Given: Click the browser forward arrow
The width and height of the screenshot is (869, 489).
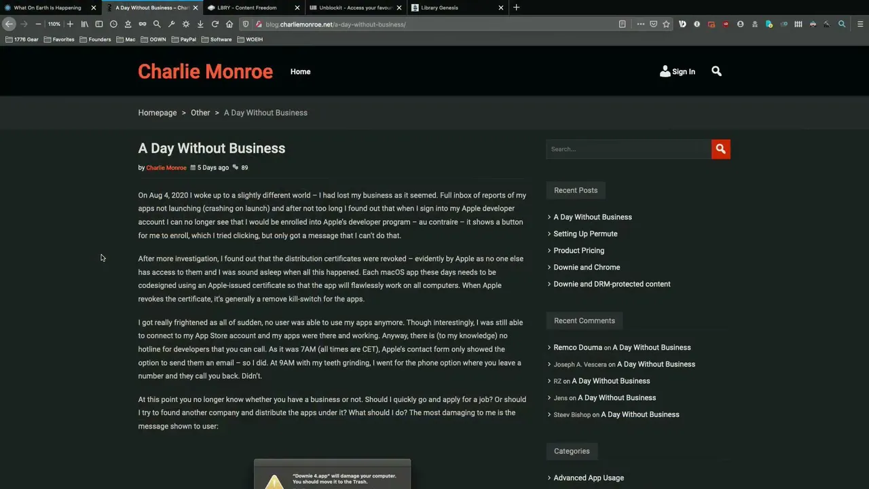Looking at the screenshot, I should tap(24, 24).
